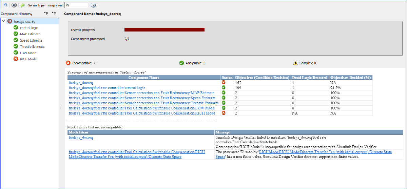Image resolution: width=407 pixels, height=189 pixels.
Task: Open the Discrete State Space model item link
Action: coord(137,154)
